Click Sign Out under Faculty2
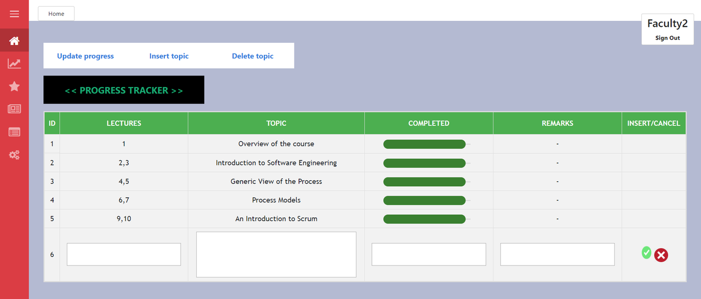Screen dimensions: 701x299 (x=668, y=38)
